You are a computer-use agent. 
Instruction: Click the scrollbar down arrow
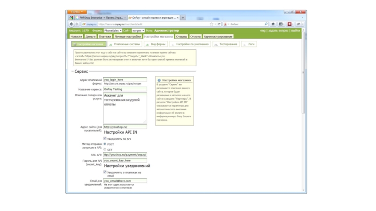pyautogui.click(x=303, y=190)
